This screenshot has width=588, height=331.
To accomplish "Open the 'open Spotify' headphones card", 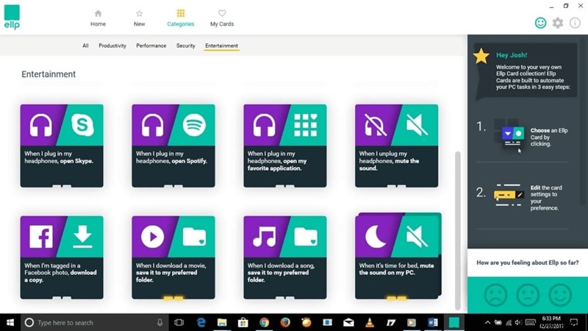I will (x=173, y=146).
